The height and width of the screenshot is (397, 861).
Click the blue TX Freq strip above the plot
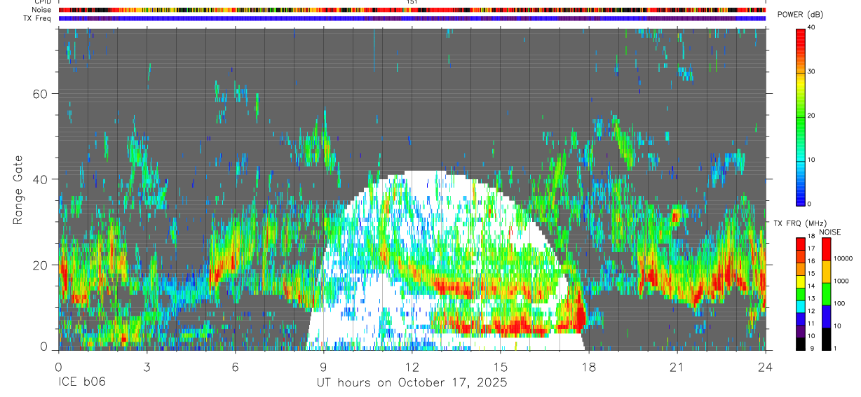412,18
